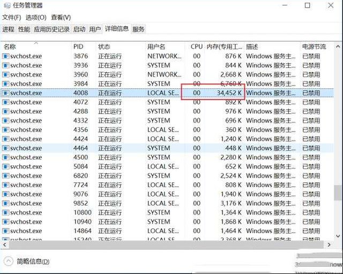The width and height of the screenshot is (343, 274).
Task: Click icon of svchost.exe with PID 9076
Action: [6, 194]
